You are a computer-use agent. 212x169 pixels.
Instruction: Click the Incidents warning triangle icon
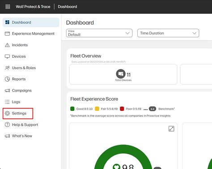[x=7, y=45]
